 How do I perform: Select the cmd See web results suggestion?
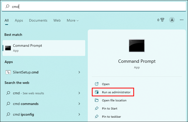pyautogui.click(x=28, y=93)
